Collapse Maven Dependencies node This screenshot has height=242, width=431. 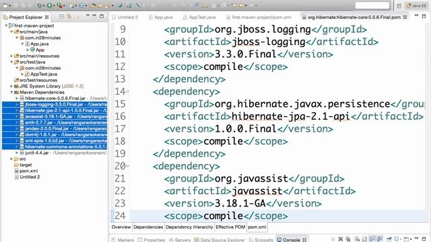11,92
